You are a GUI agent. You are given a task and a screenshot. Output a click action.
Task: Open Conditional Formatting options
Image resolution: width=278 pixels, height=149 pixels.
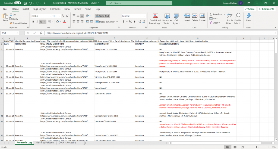point(155,19)
